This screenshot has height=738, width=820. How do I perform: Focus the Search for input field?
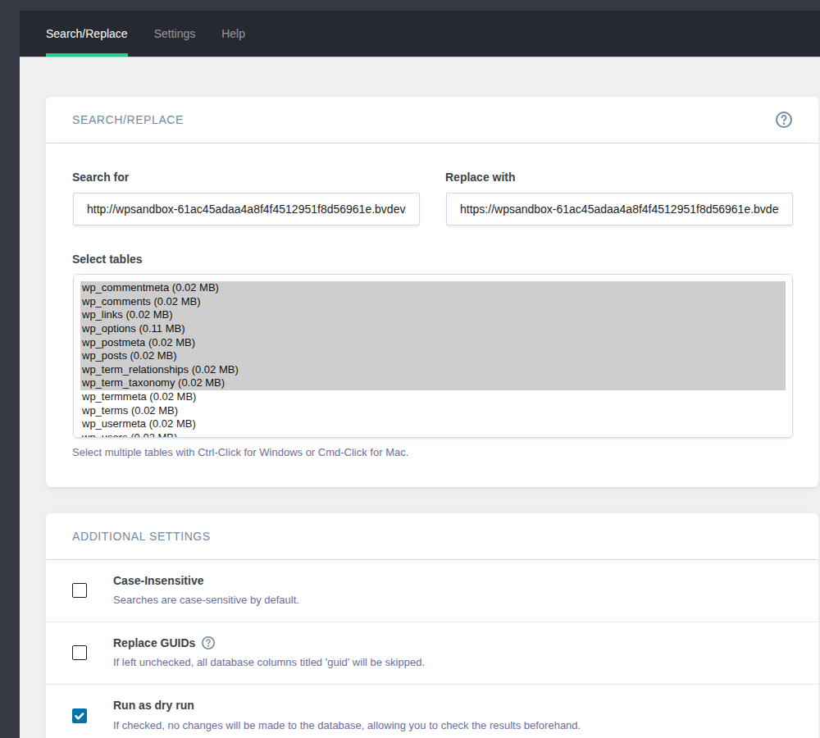point(246,209)
